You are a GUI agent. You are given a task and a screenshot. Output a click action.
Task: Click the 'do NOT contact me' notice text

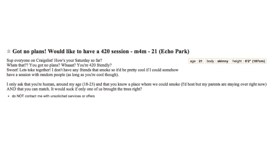tap(53, 96)
